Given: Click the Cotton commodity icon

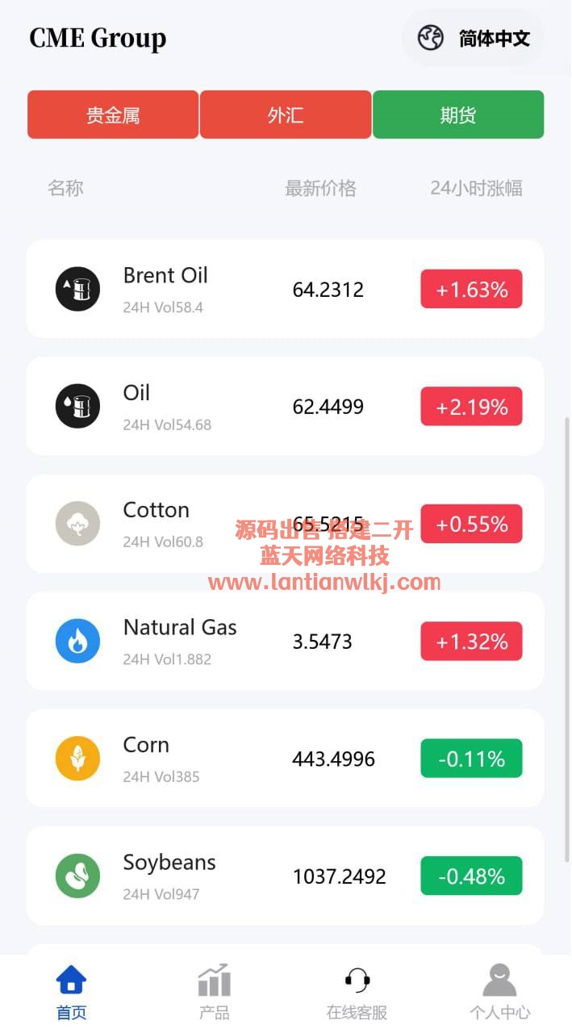Looking at the screenshot, I should coord(77,524).
